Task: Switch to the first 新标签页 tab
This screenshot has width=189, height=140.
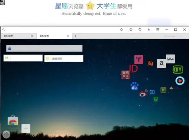Action: coord(18,36)
